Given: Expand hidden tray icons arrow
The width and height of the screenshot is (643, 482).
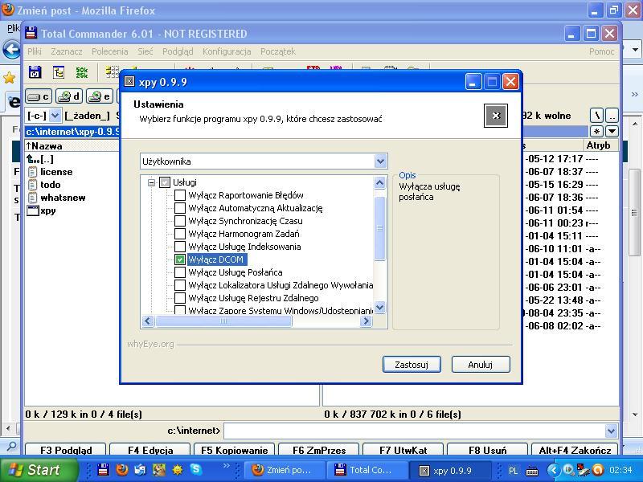Looking at the screenshot, I should click(x=553, y=470).
